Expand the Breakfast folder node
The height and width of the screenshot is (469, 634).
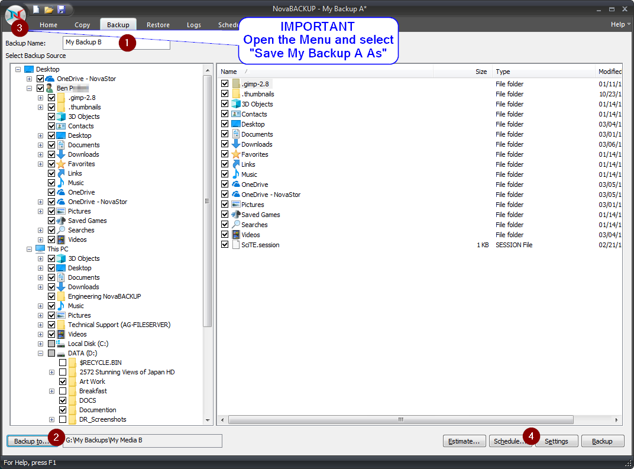tap(52, 391)
